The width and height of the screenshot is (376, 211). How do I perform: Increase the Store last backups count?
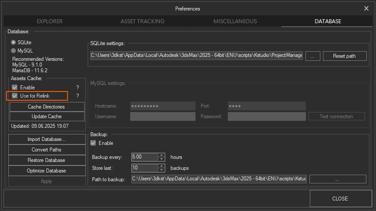(x=162, y=166)
